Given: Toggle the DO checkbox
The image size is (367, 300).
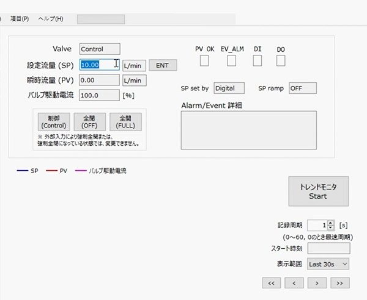Looking at the screenshot, I should (280, 60).
